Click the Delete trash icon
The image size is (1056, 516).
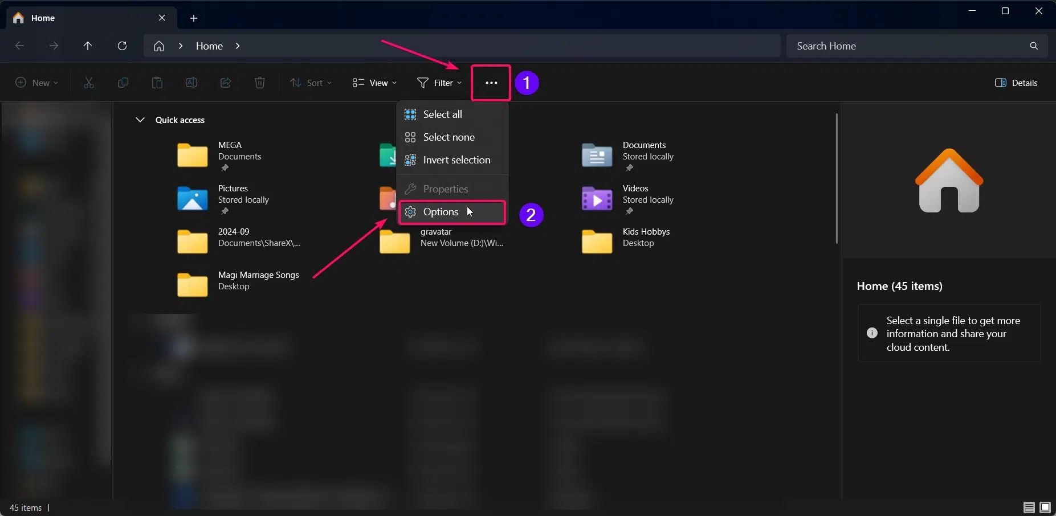[x=260, y=83]
